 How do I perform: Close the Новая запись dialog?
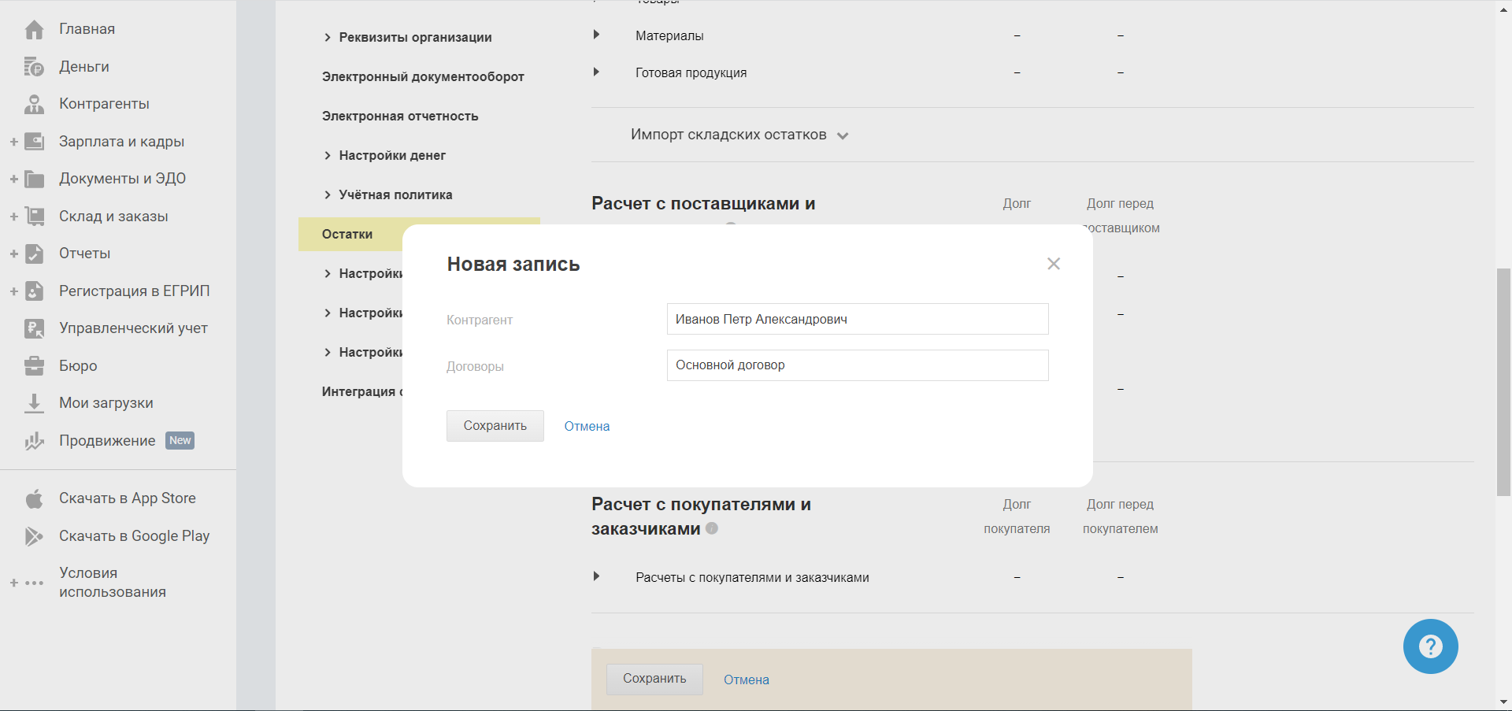click(1054, 264)
